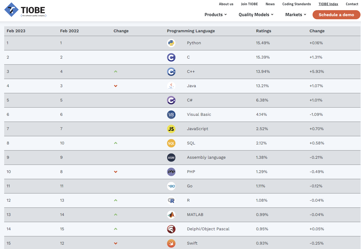This screenshot has height=249, width=361.
Task: Click the Go language name
Action: click(190, 186)
